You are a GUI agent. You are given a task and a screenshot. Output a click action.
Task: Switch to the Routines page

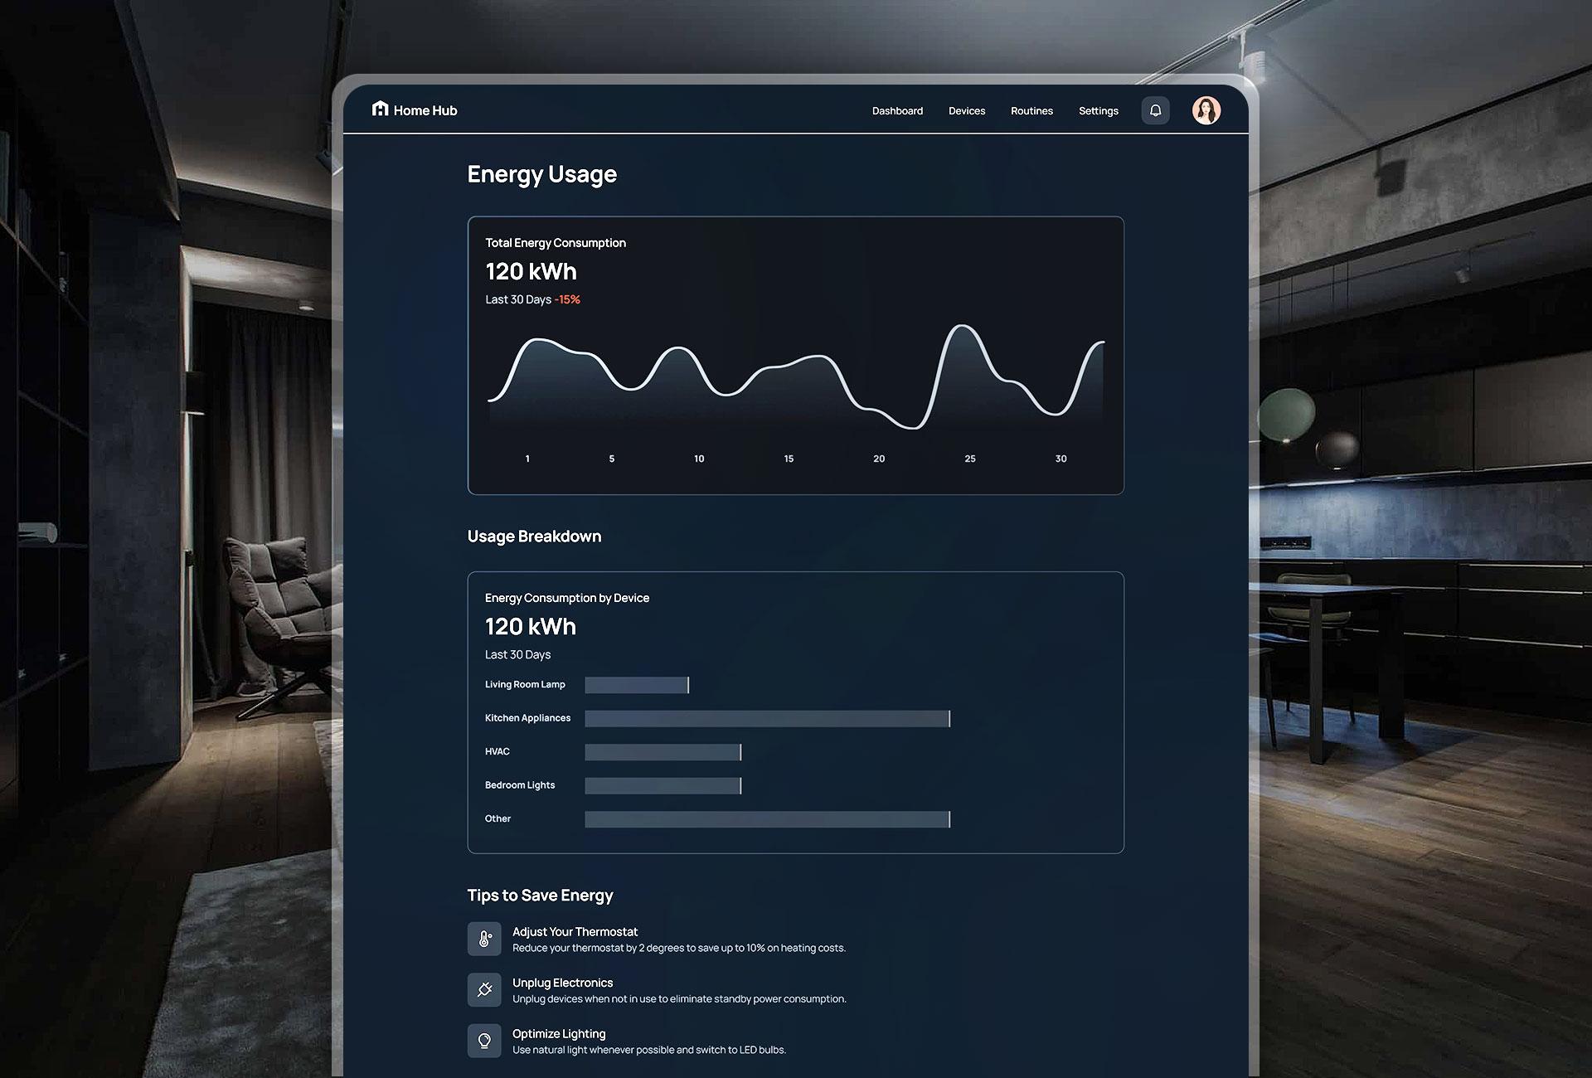(x=1031, y=111)
